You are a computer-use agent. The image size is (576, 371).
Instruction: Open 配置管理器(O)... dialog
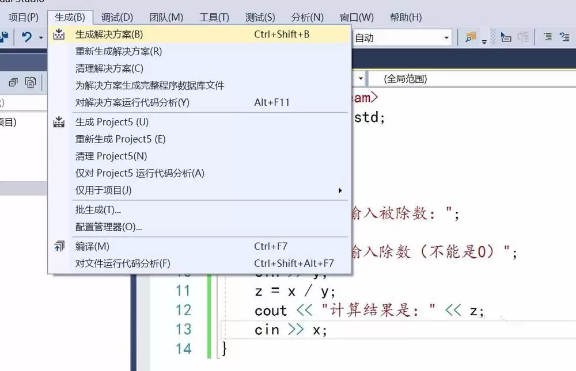109,227
